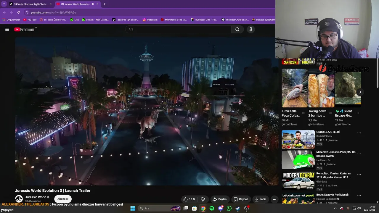Open Discord from the taskbar

(x=220, y=208)
